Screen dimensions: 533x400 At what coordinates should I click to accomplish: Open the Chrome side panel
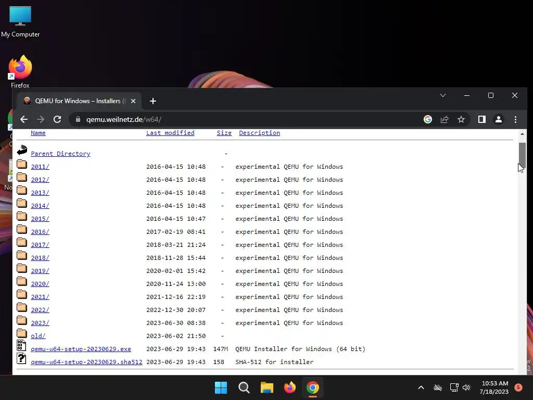tap(481, 119)
